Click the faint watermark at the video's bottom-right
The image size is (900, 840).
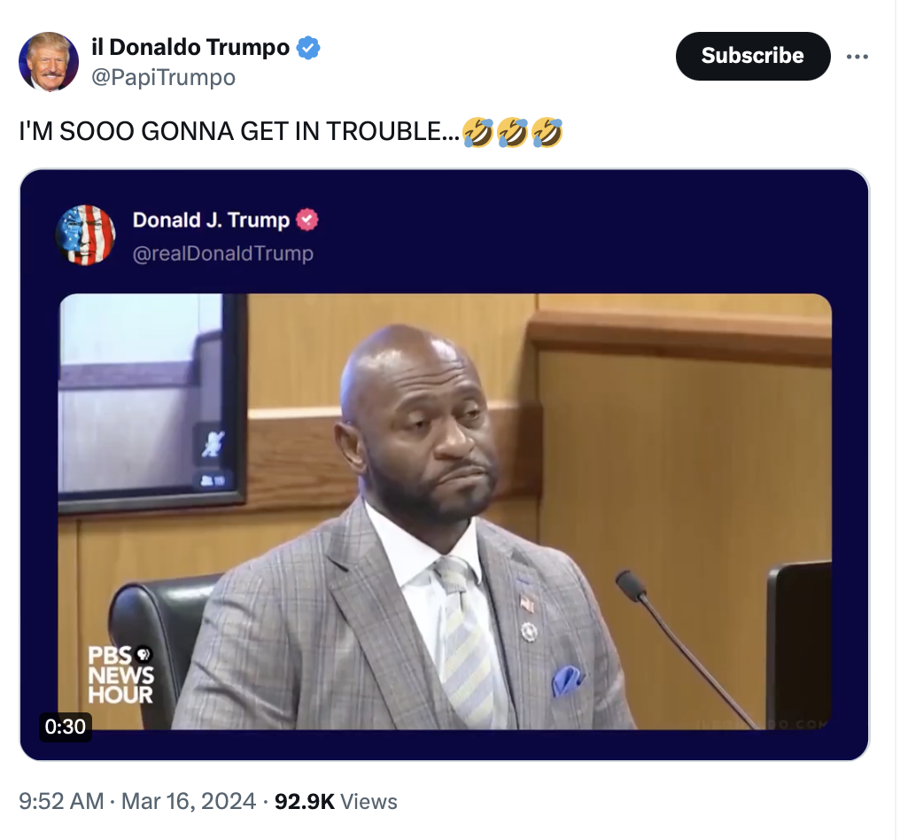pyautogui.click(x=763, y=724)
